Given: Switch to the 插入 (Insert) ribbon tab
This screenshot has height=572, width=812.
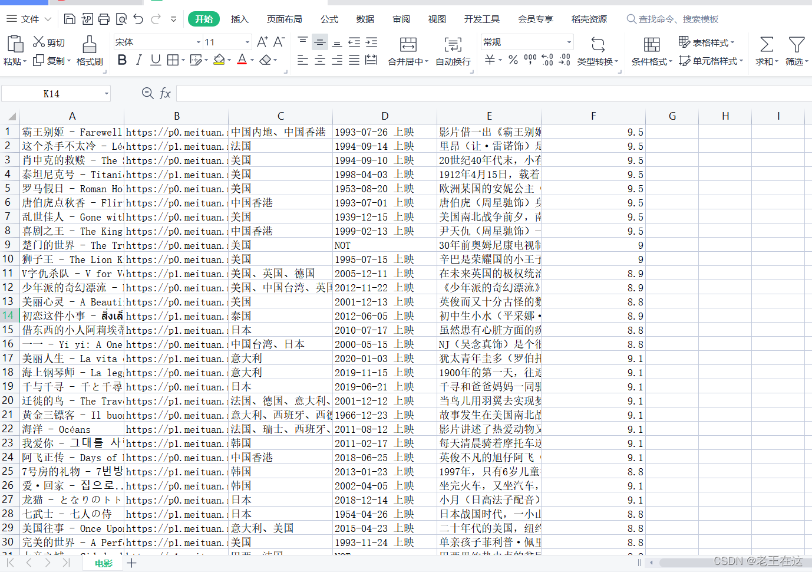Looking at the screenshot, I should (x=239, y=19).
